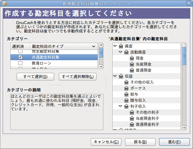Click the bank icon next to 贈与収入

point(127,100)
